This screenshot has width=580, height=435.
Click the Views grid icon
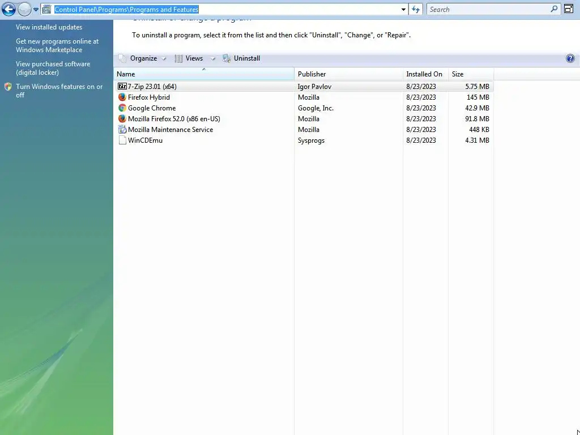pos(178,58)
